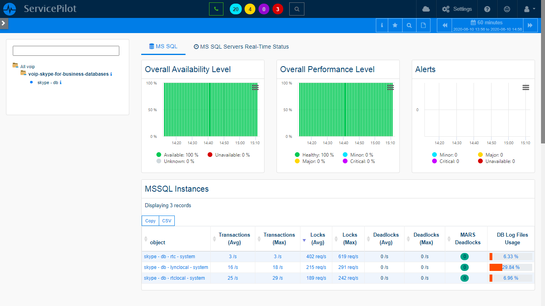The width and height of the screenshot is (545, 306).
Task: Click the document page icon in blue toolbar
Action: [423, 25]
